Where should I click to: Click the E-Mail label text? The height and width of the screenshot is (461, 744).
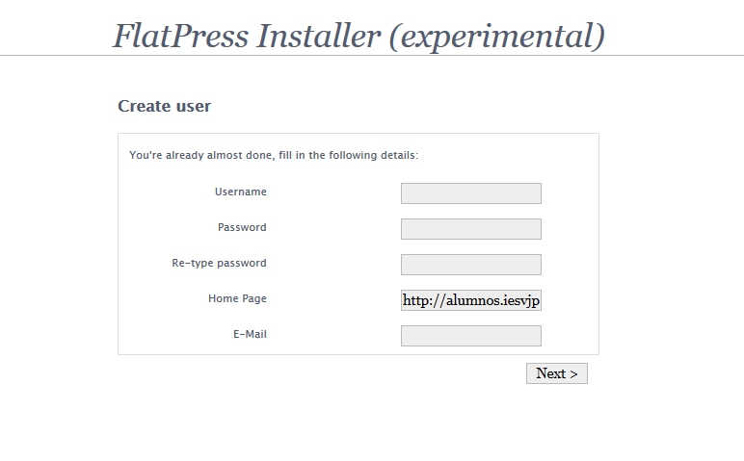[250, 335]
